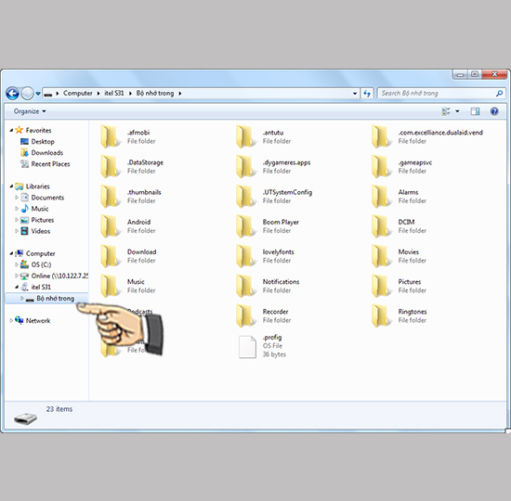Select the Ringtones folder icon

pyautogui.click(x=381, y=315)
